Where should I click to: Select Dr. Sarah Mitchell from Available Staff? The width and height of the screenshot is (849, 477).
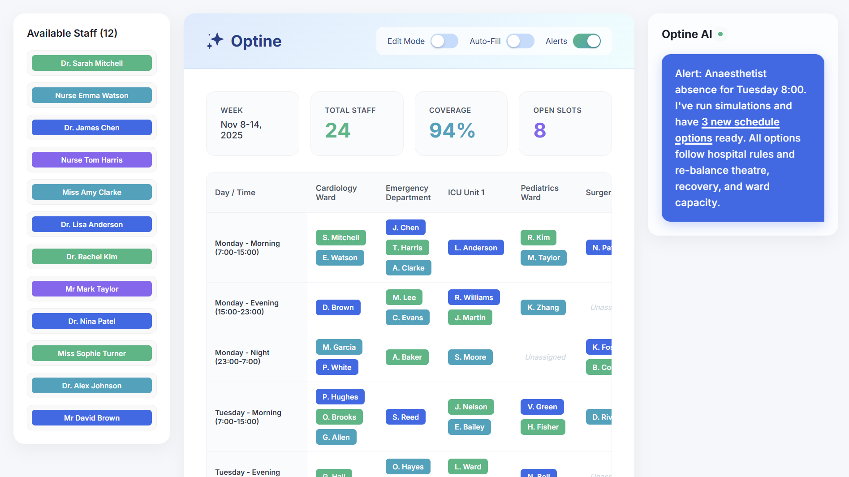(91, 63)
